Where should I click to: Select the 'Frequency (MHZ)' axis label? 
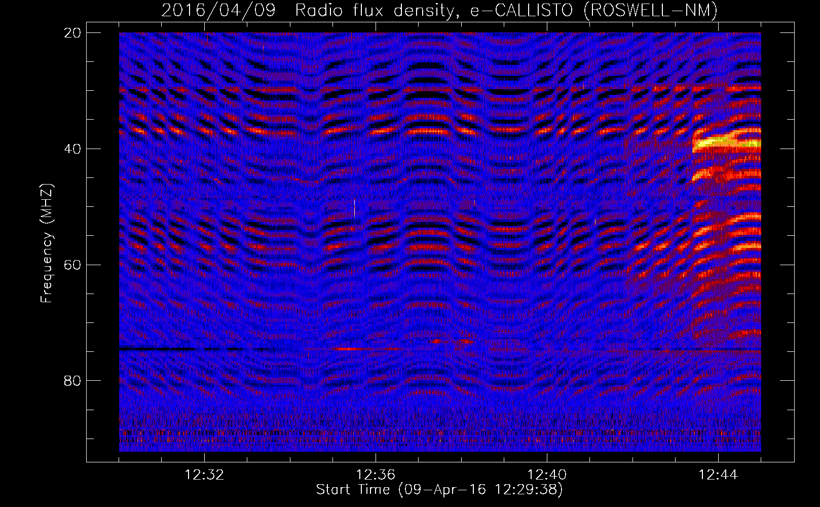pyautogui.click(x=47, y=243)
